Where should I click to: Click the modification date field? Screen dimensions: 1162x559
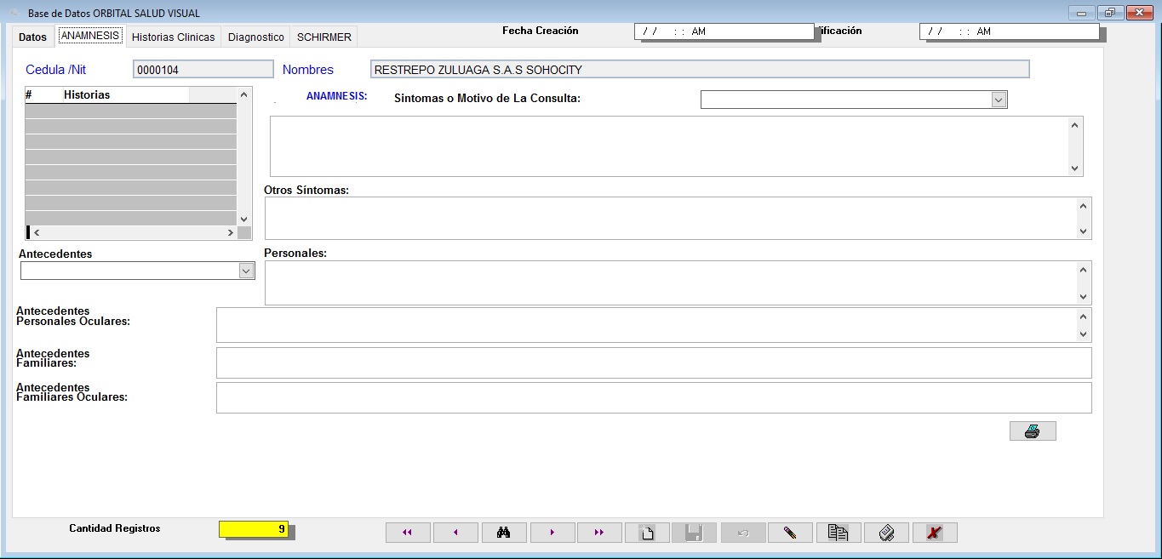pyautogui.click(x=1010, y=31)
